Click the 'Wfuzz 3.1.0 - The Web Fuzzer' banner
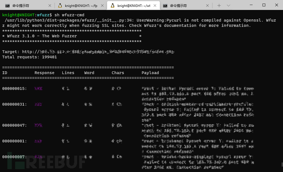This screenshot has height=172, width=283. [x=42, y=36]
